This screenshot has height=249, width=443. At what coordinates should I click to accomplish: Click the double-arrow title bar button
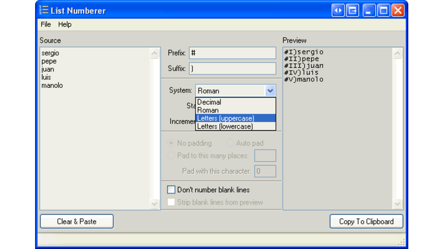click(x=337, y=10)
